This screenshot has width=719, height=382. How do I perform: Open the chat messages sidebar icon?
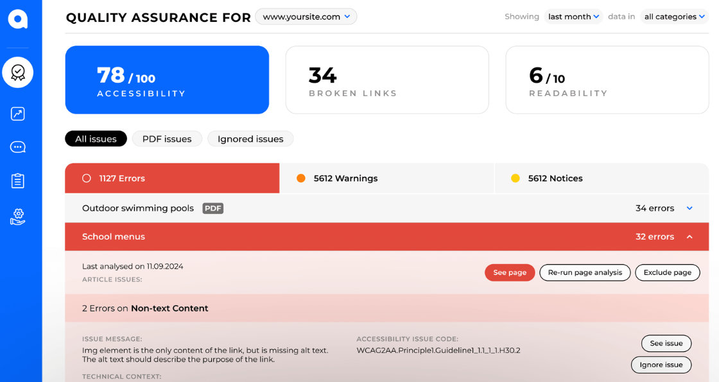tap(18, 147)
